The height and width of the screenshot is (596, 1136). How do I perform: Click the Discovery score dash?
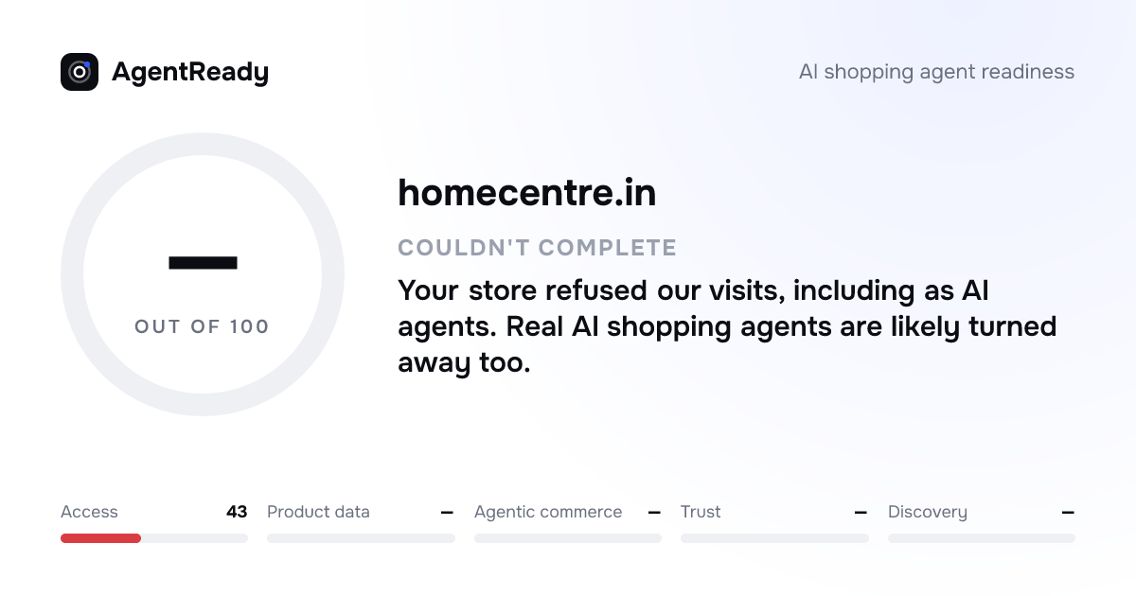pos(1068,512)
